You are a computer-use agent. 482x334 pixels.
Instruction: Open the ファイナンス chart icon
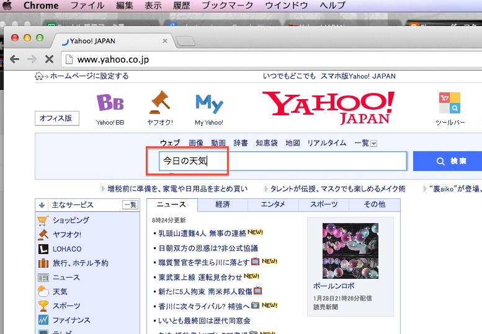click(x=43, y=320)
